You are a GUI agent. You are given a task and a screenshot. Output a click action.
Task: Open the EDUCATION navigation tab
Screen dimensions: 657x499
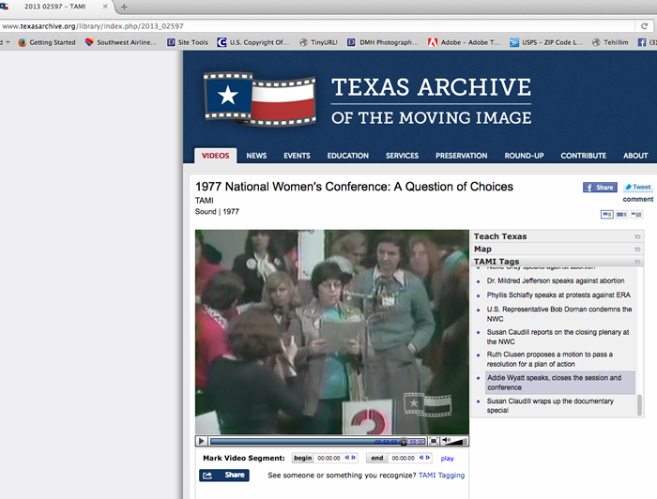[x=347, y=156]
